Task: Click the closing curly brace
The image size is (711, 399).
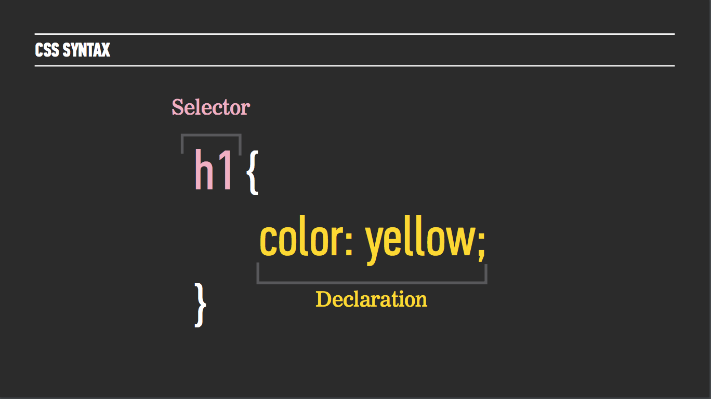Action: tap(201, 305)
